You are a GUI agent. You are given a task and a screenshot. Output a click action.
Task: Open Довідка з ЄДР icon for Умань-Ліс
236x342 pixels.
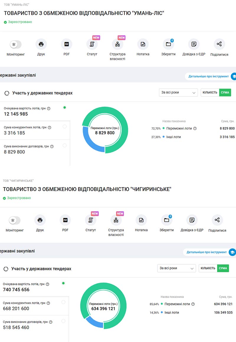[x=194, y=44]
